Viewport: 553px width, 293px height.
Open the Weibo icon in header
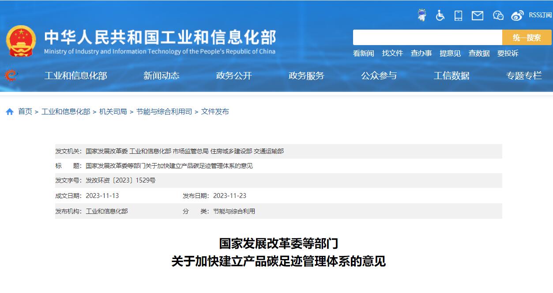coord(517,15)
